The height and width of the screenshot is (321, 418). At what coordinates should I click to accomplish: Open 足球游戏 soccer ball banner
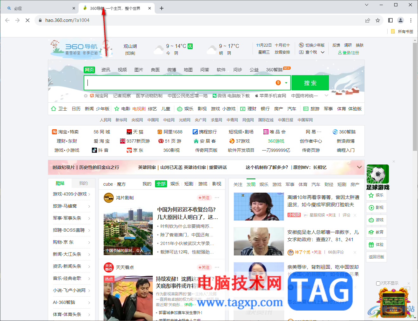point(378,177)
